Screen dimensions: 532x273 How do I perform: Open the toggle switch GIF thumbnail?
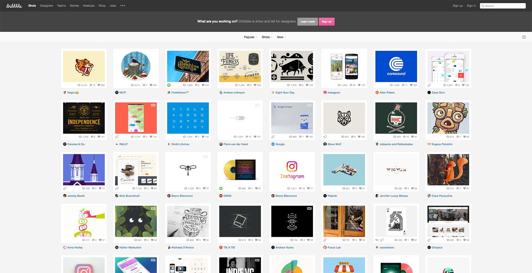point(240,118)
